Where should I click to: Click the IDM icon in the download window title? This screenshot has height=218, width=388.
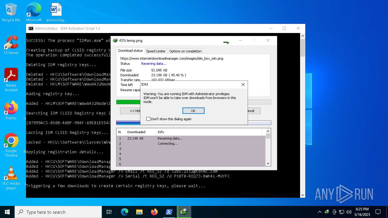(115, 41)
